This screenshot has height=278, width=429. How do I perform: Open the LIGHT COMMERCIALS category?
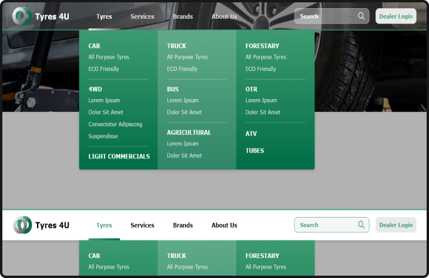pyautogui.click(x=119, y=157)
